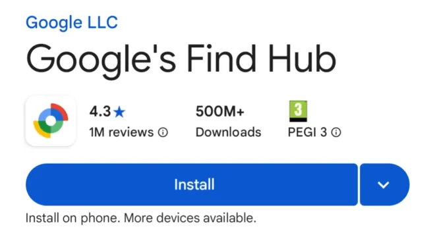Click the white chevron down arrow

(x=384, y=184)
